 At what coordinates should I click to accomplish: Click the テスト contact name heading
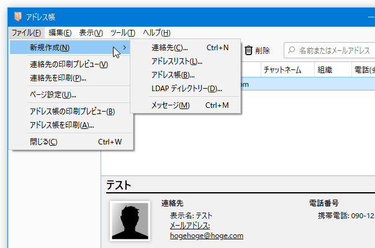pos(119,185)
